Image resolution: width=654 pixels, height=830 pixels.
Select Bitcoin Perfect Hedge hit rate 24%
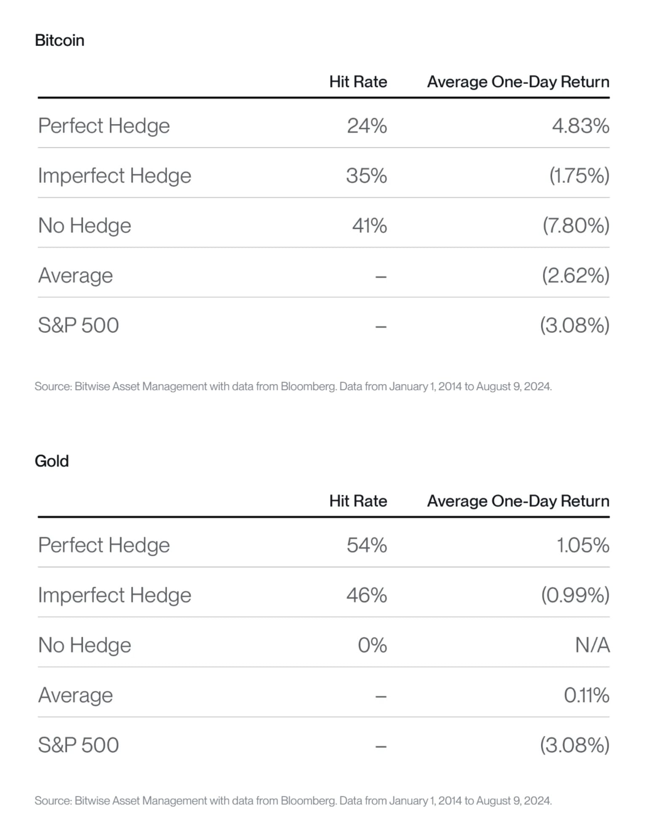click(367, 125)
